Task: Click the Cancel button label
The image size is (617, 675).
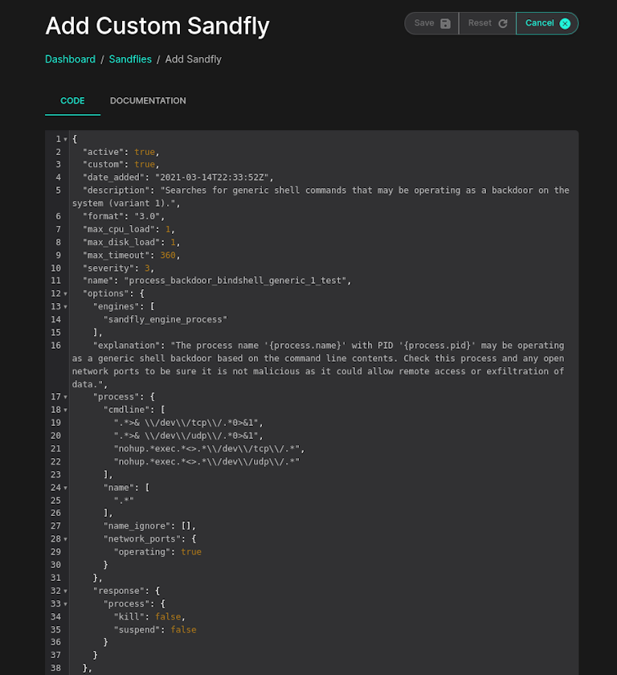Action: [540, 23]
